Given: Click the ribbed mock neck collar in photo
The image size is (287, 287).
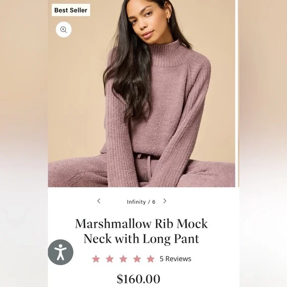Looking at the screenshot, I should point(165,53).
